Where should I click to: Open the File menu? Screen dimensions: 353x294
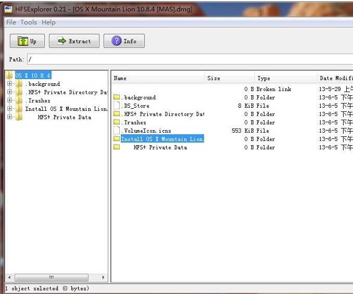tap(11, 22)
